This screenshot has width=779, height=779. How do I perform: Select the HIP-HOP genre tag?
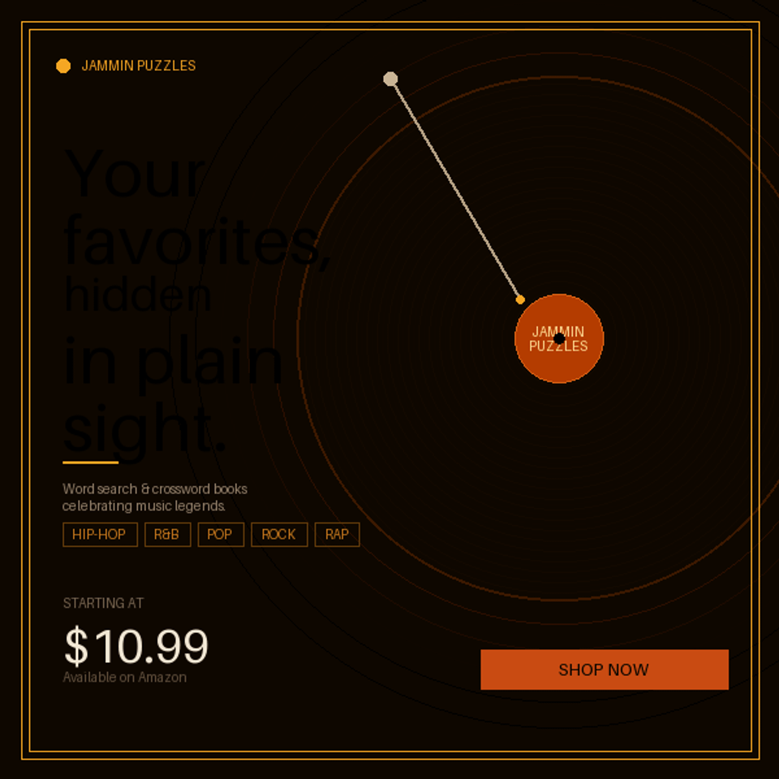coord(100,535)
